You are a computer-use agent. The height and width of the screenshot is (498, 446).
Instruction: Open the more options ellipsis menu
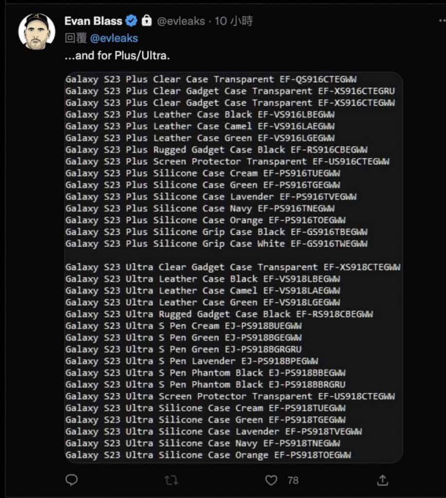click(x=442, y=20)
